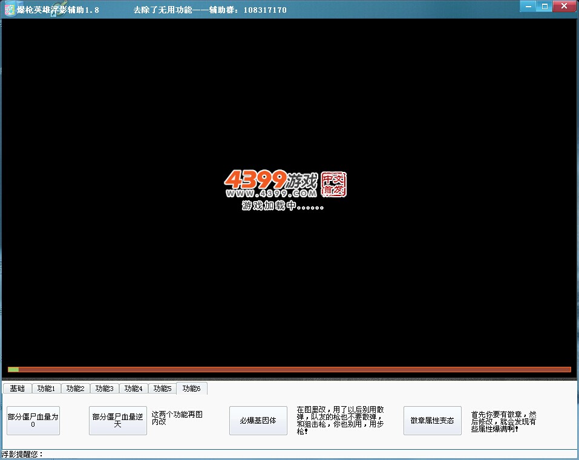Click the 辅助群 108317170 title text
This screenshot has width=579, height=460.
point(248,10)
